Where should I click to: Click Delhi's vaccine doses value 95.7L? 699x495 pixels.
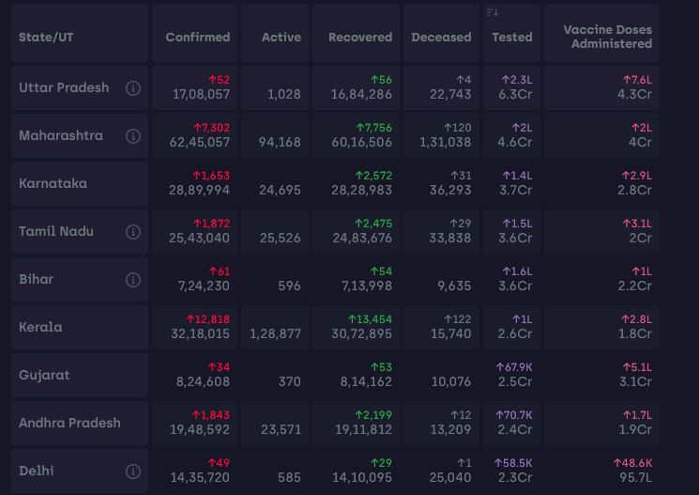(635, 478)
